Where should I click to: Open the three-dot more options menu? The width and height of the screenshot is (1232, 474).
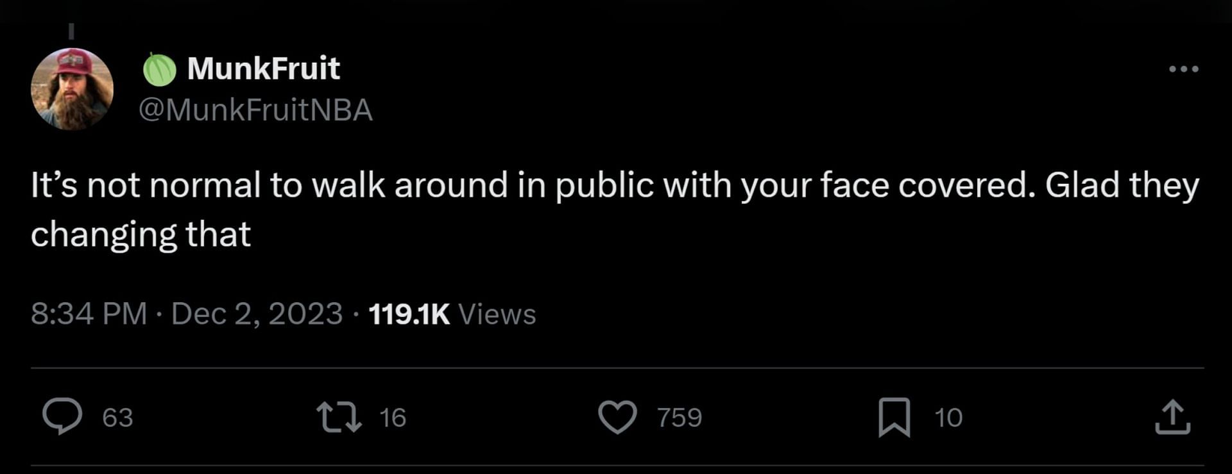(x=1183, y=69)
